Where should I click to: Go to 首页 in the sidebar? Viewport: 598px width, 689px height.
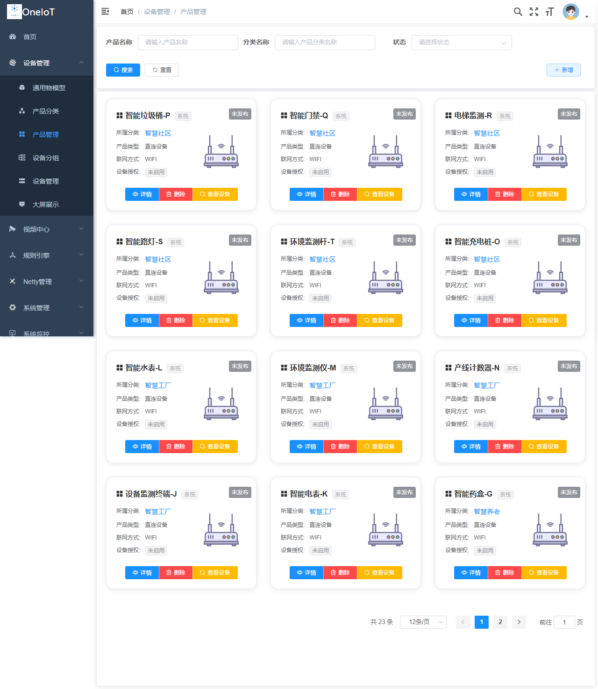click(47, 37)
